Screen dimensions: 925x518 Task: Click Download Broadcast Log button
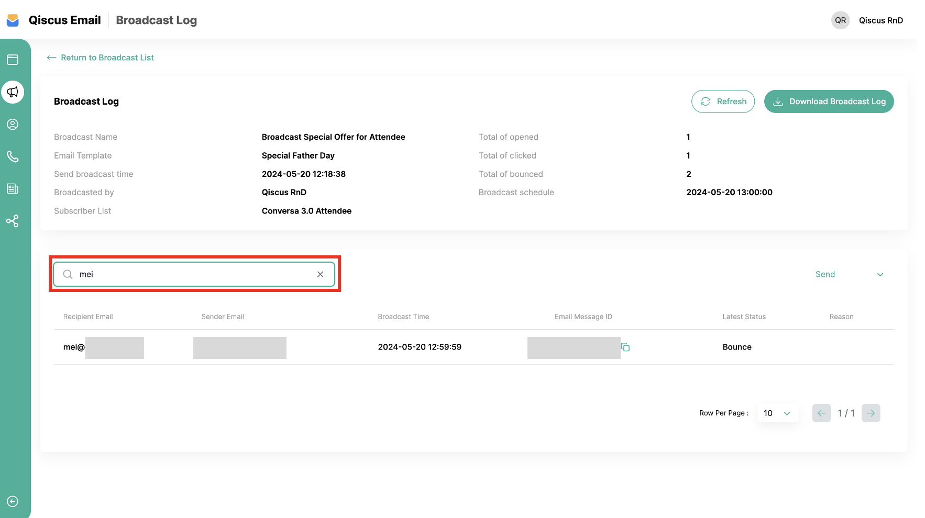tap(829, 102)
